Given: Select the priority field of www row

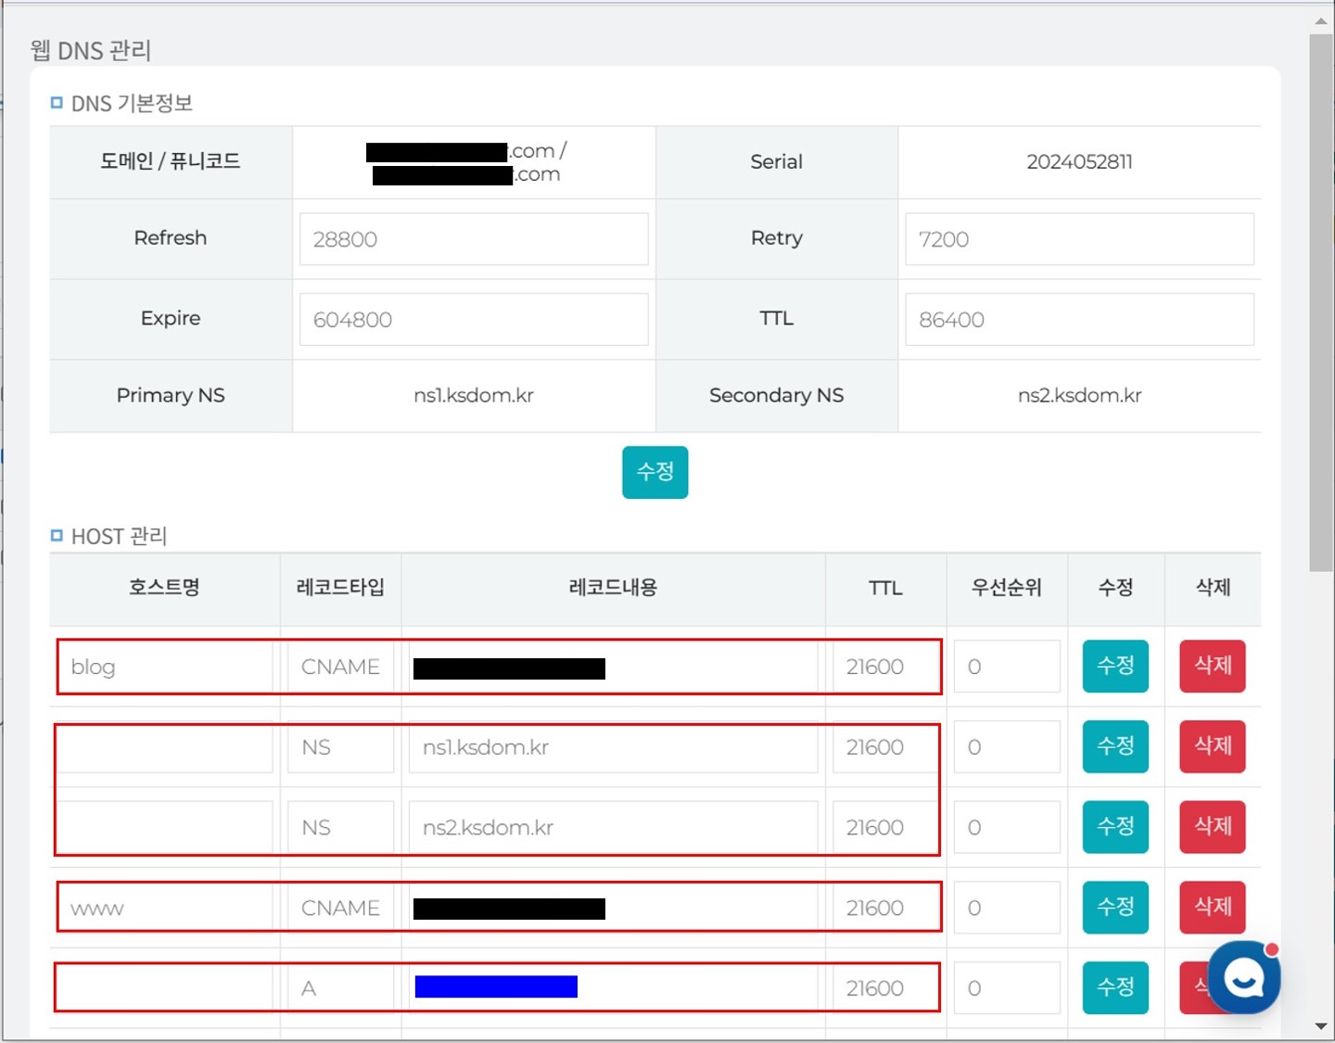Looking at the screenshot, I should 1007,908.
